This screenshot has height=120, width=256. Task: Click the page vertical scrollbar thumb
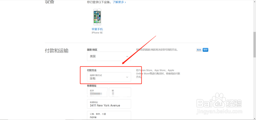[x=254, y=44]
